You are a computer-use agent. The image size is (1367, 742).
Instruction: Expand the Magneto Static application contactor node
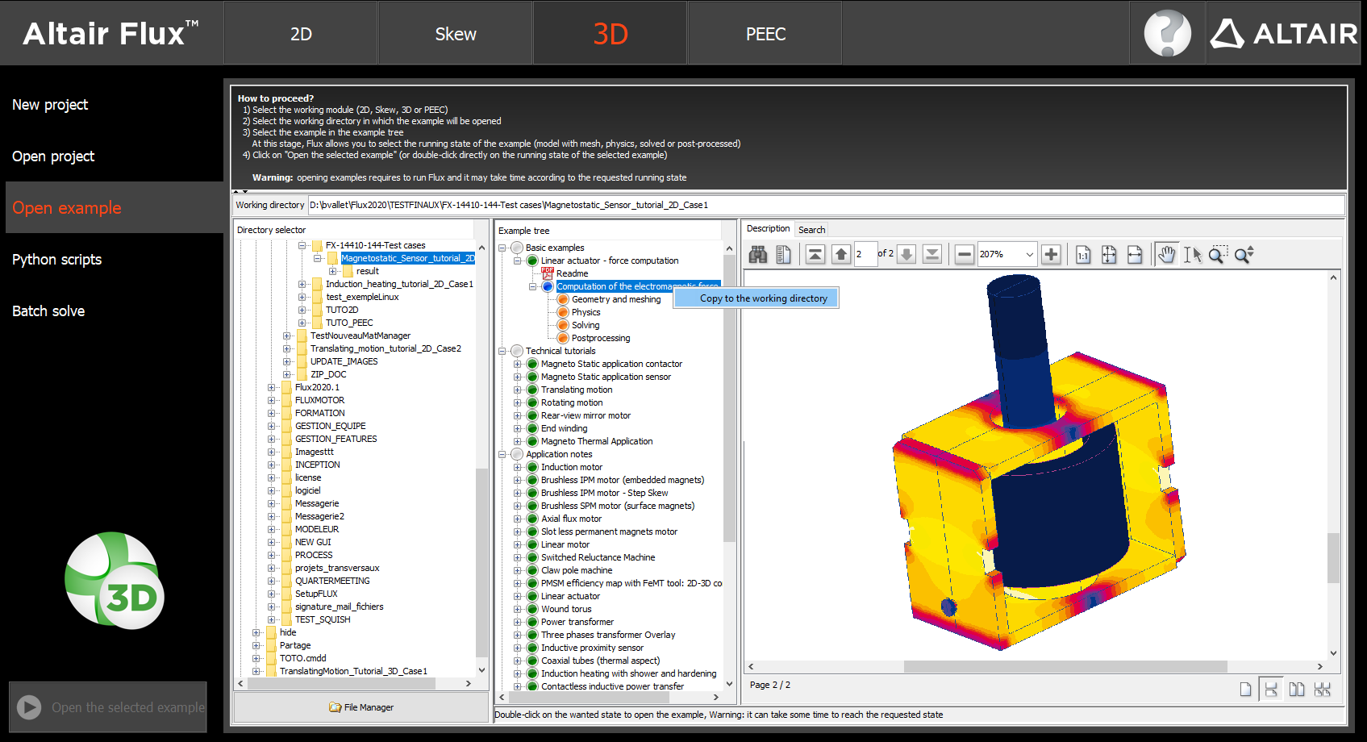(x=518, y=365)
